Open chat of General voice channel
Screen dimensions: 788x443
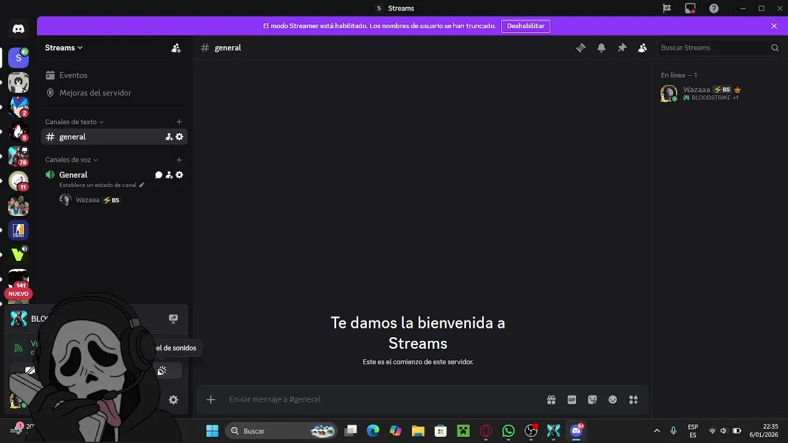[x=158, y=175]
